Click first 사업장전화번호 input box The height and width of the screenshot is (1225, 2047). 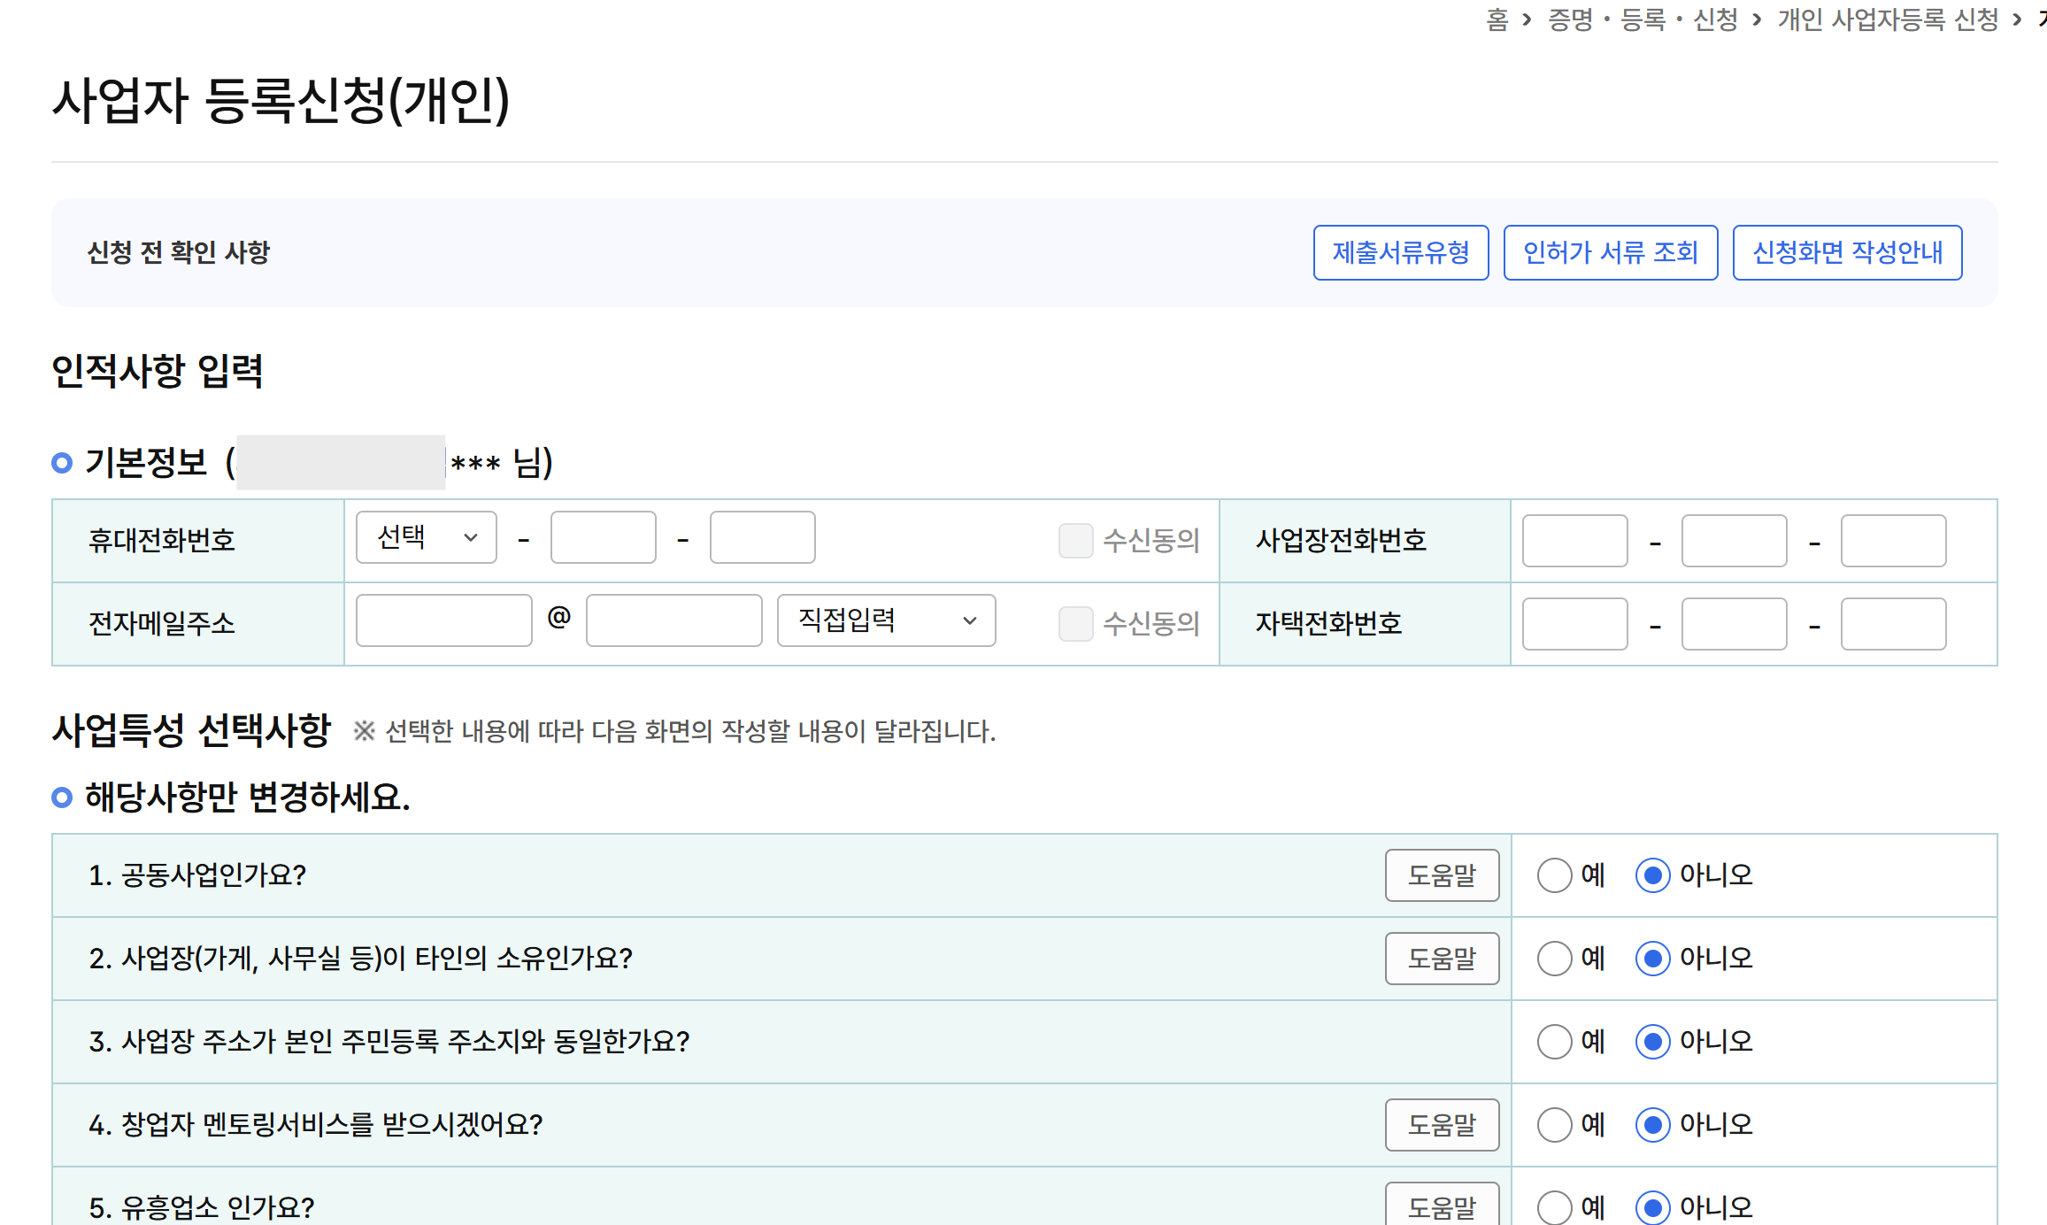tap(1574, 541)
